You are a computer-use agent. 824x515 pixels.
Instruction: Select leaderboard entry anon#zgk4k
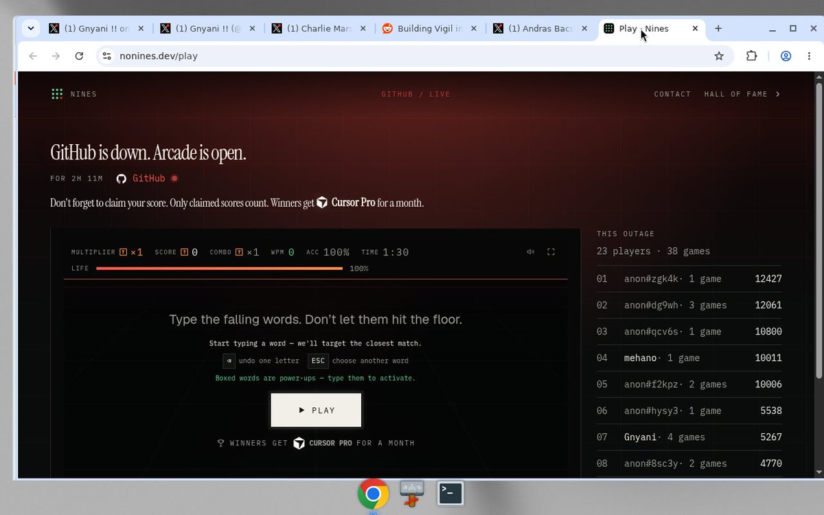pos(689,279)
